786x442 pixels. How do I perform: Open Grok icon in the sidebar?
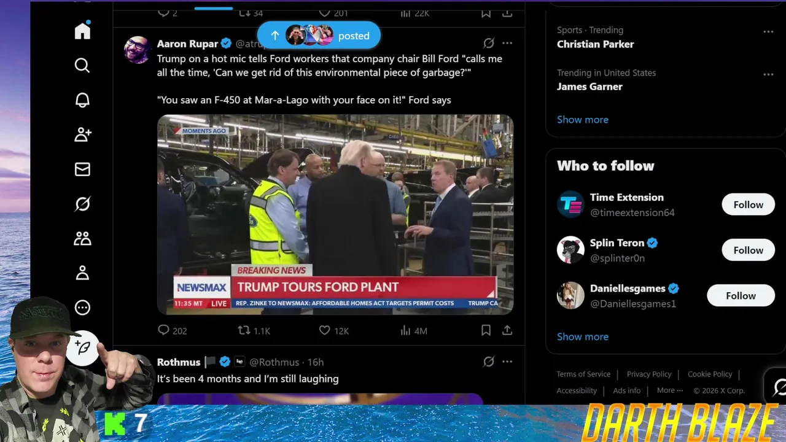pos(82,204)
